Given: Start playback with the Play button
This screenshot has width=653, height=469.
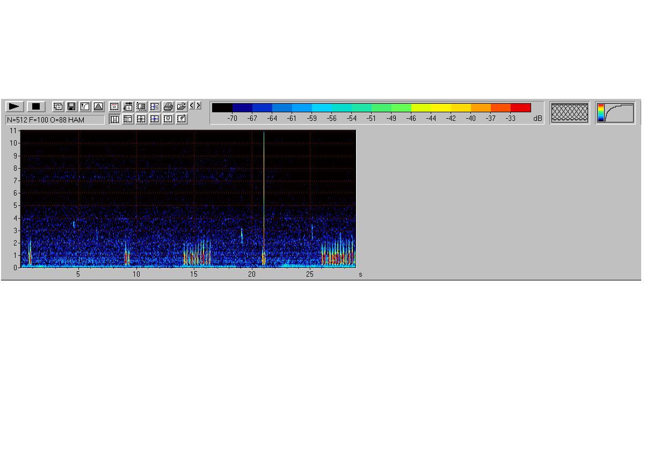Looking at the screenshot, I should click(14, 106).
